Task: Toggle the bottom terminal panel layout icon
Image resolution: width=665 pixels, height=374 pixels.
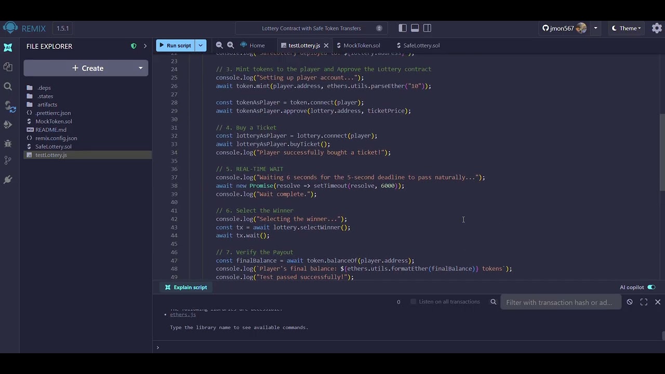Action: click(x=415, y=28)
